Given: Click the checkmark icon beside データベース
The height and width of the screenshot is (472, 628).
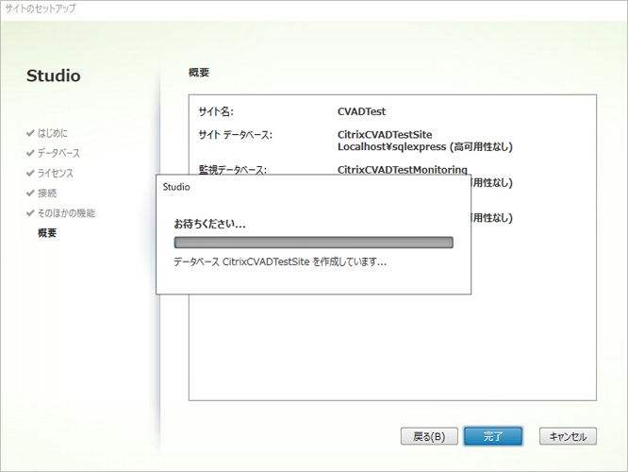Looking at the screenshot, I should (30, 153).
